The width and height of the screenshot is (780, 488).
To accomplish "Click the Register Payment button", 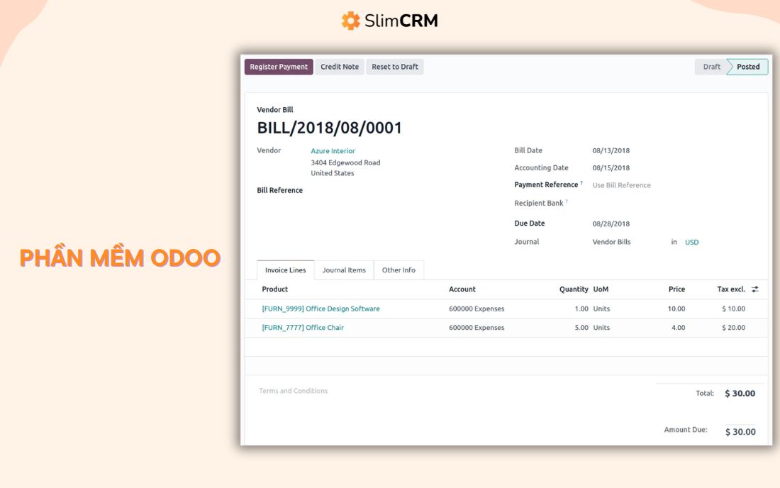I will click(x=279, y=67).
